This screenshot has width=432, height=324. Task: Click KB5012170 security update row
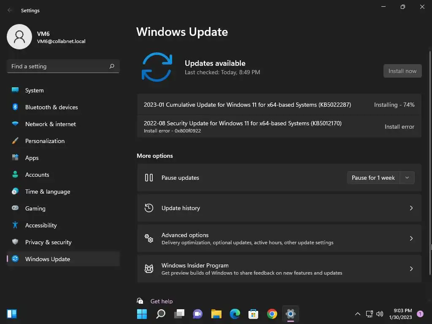279,127
